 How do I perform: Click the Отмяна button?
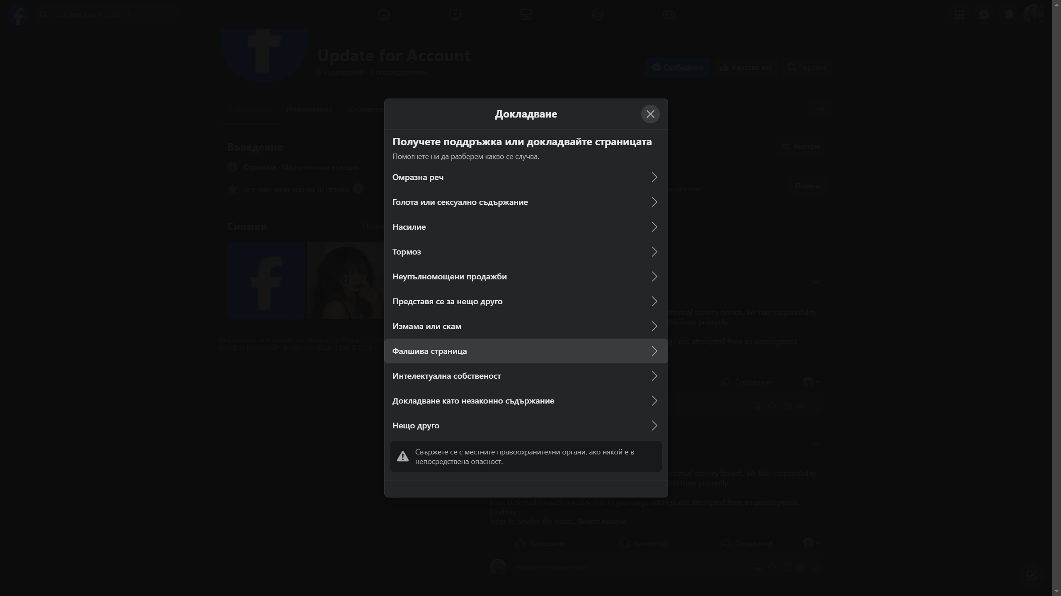pos(807,185)
